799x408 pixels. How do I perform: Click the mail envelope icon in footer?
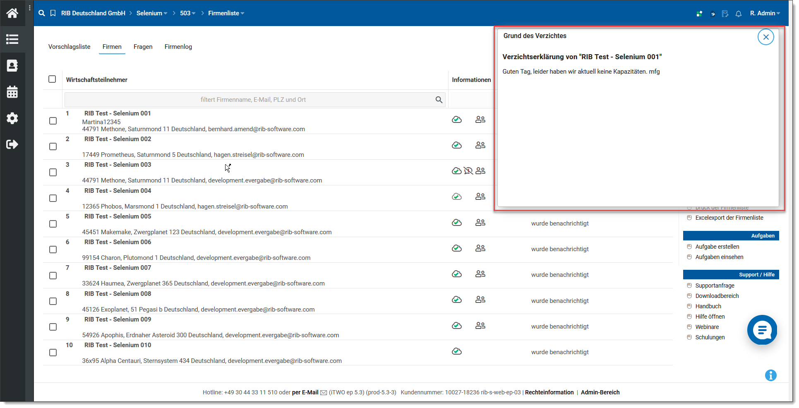coord(324,393)
